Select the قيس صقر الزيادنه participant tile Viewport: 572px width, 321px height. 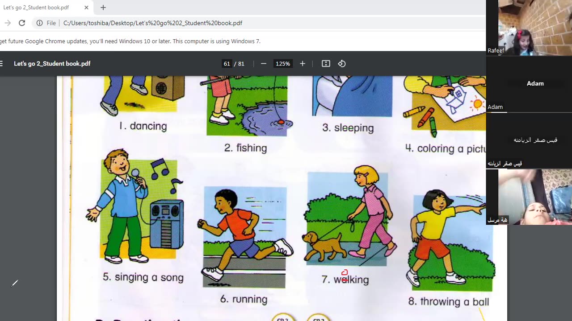[529, 140]
